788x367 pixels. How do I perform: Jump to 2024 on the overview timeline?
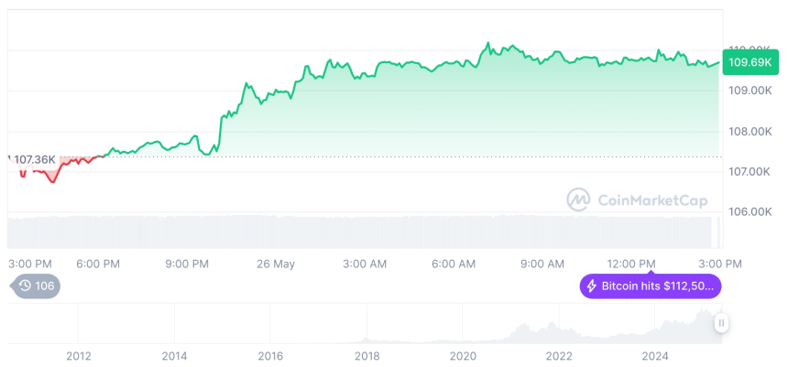tap(655, 355)
